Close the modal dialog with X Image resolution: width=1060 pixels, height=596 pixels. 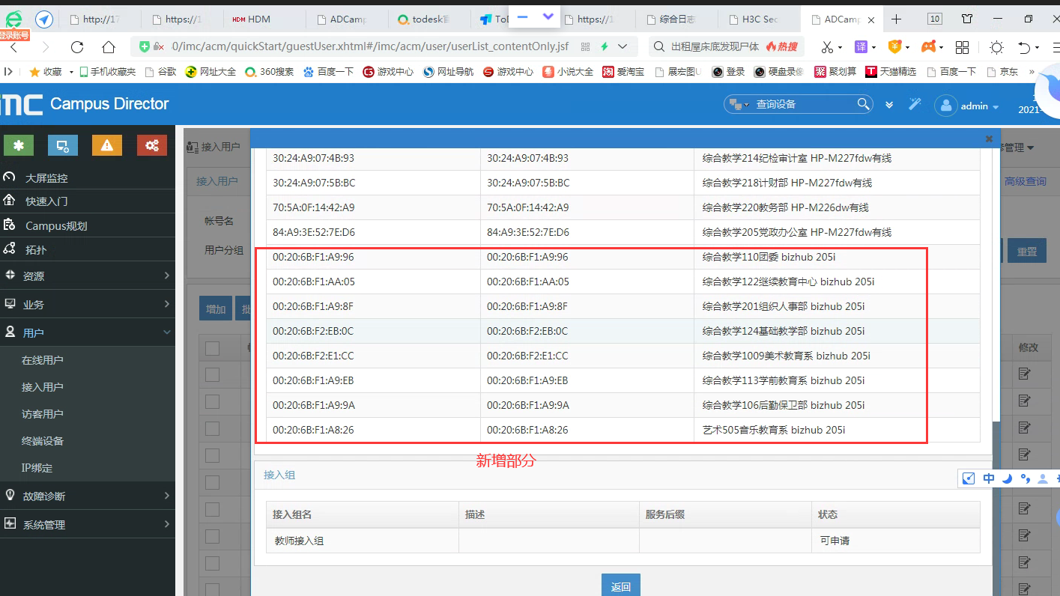click(x=989, y=139)
